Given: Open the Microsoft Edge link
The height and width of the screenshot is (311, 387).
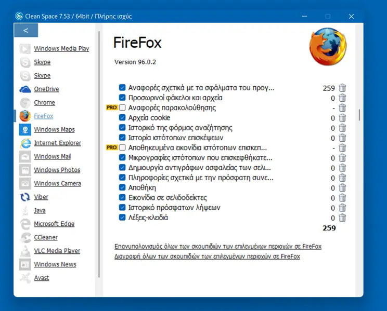Looking at the screenshot, I should tap(54, 224).
